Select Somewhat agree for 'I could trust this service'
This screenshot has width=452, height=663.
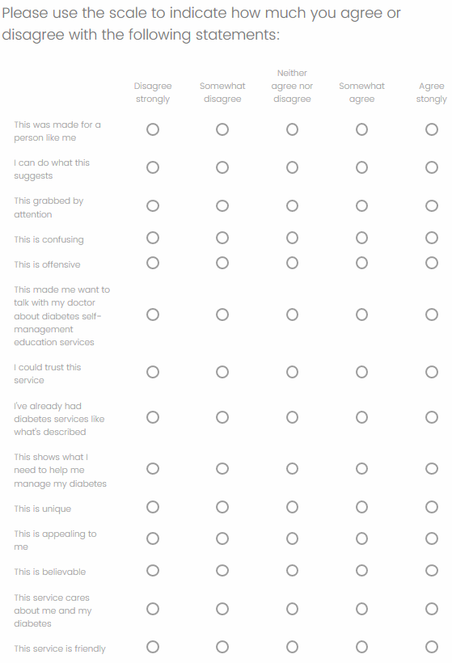click(361, 372)
